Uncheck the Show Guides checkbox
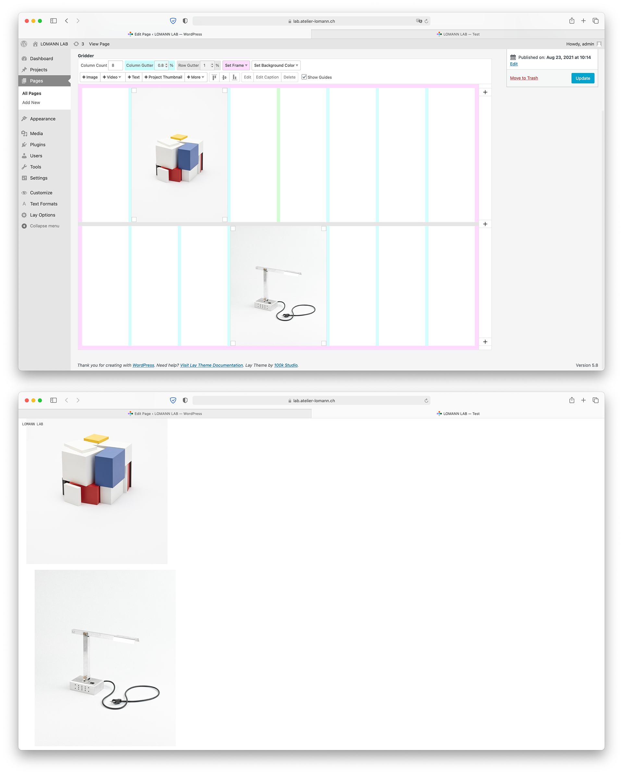This screenshot has height=772, width=623. 304,77
